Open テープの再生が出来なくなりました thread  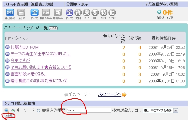point(41,54)
